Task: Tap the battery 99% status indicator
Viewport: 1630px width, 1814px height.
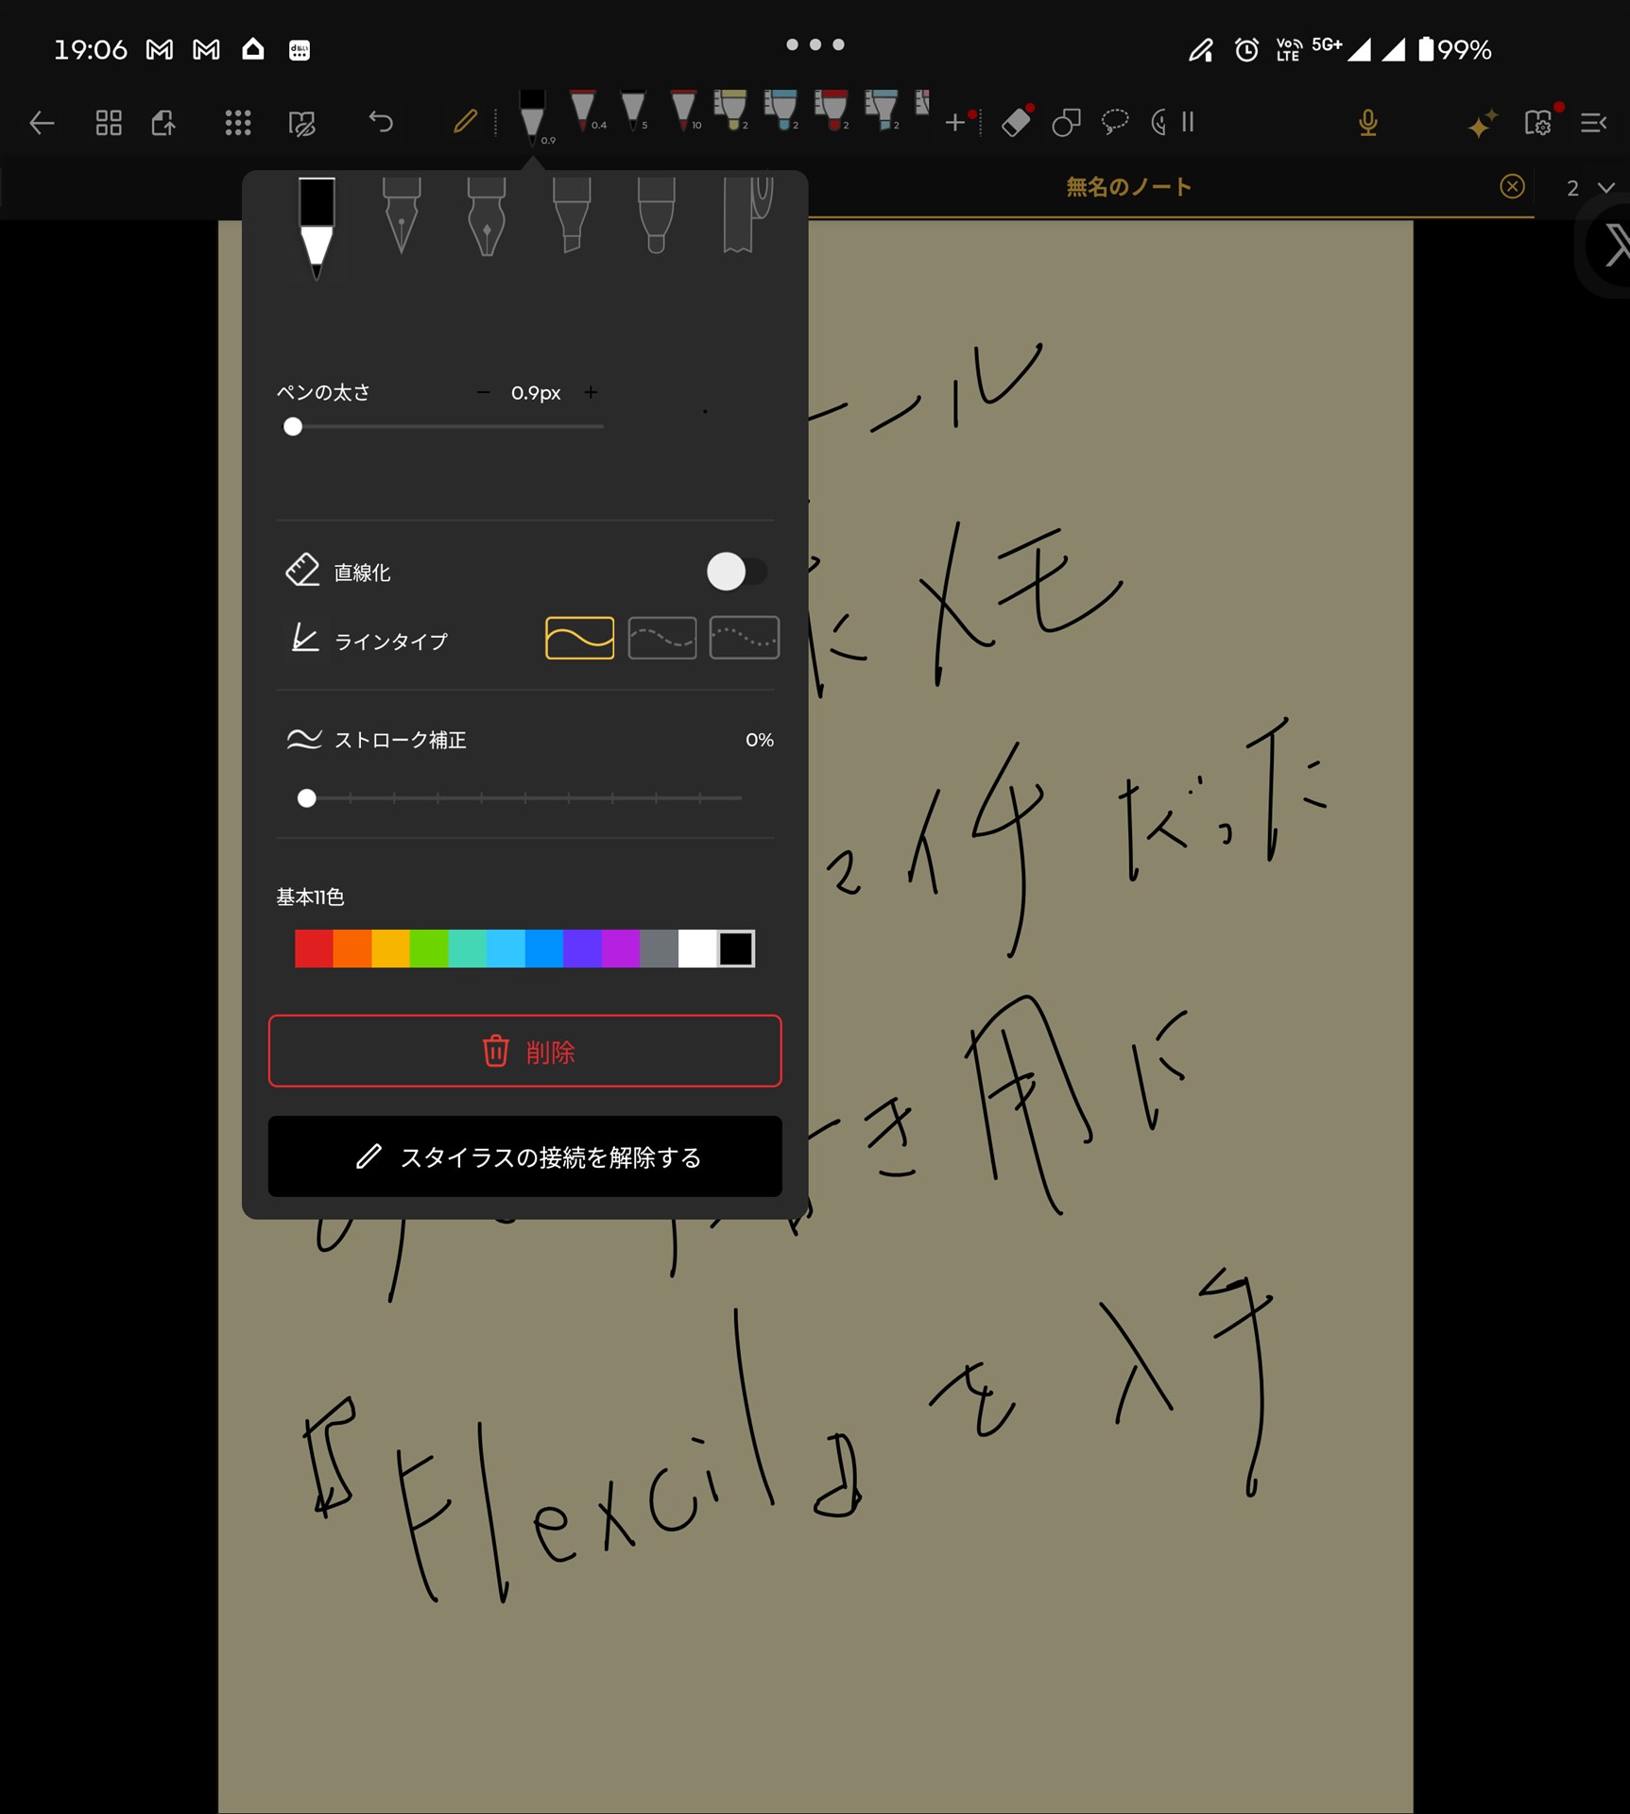Action: tap(1455, 49)
